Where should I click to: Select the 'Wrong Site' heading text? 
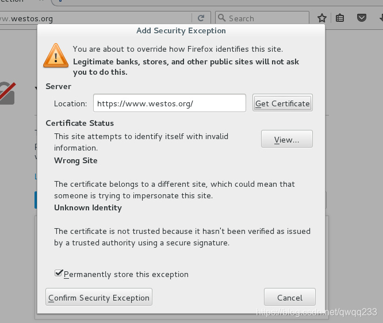click(x=76, y=160)
